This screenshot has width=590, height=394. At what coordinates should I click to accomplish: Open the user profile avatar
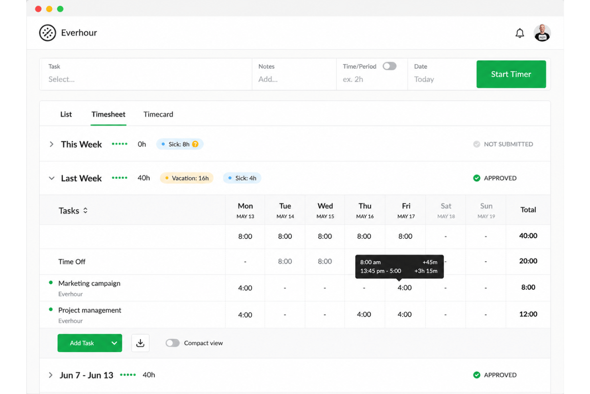[x=542, y=33]
